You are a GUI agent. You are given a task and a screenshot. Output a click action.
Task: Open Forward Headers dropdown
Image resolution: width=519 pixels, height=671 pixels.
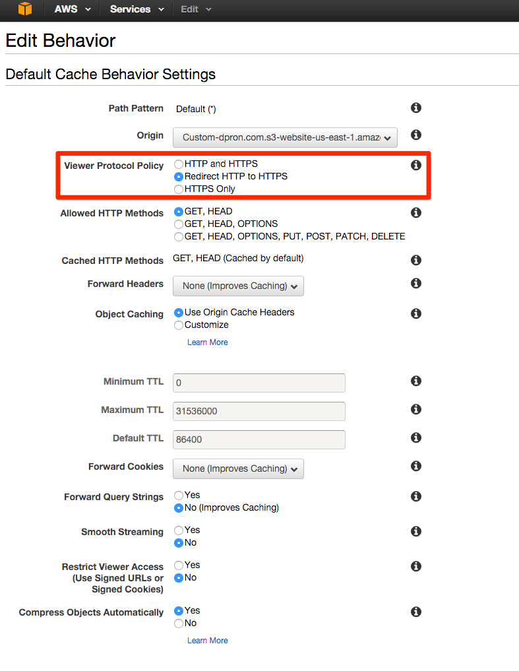click(x=238, y=286)
